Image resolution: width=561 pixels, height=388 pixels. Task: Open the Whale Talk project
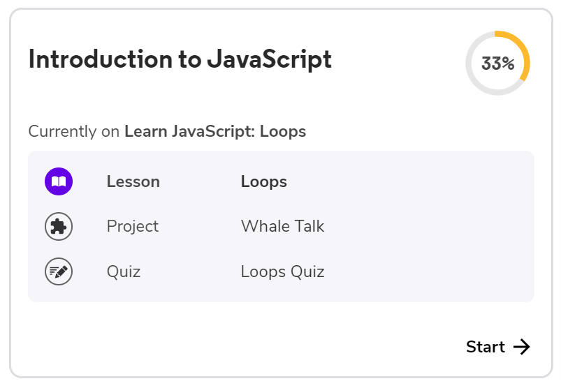pos(282,227)
